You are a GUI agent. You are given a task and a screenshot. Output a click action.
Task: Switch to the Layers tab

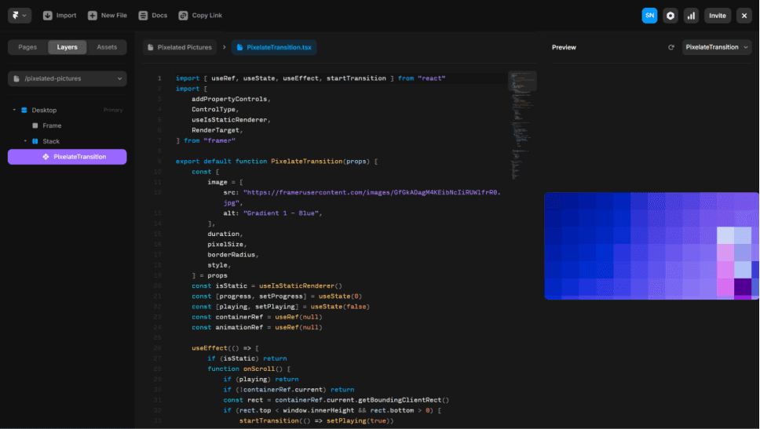(67, 47)
